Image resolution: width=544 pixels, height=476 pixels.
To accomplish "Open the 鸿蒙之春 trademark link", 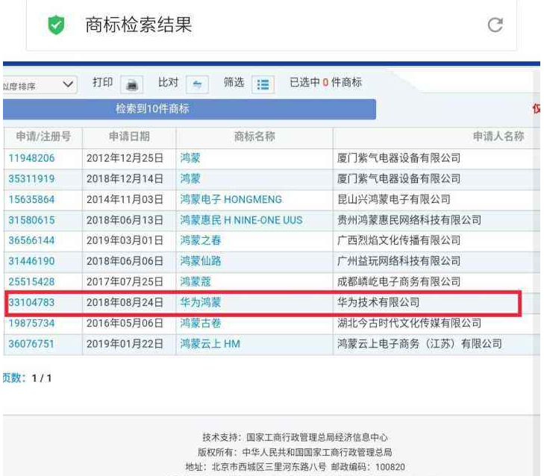I will (x=201, y=240).
